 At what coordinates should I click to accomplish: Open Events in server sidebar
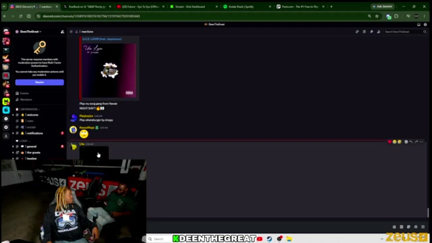click(x=22, y=93)
